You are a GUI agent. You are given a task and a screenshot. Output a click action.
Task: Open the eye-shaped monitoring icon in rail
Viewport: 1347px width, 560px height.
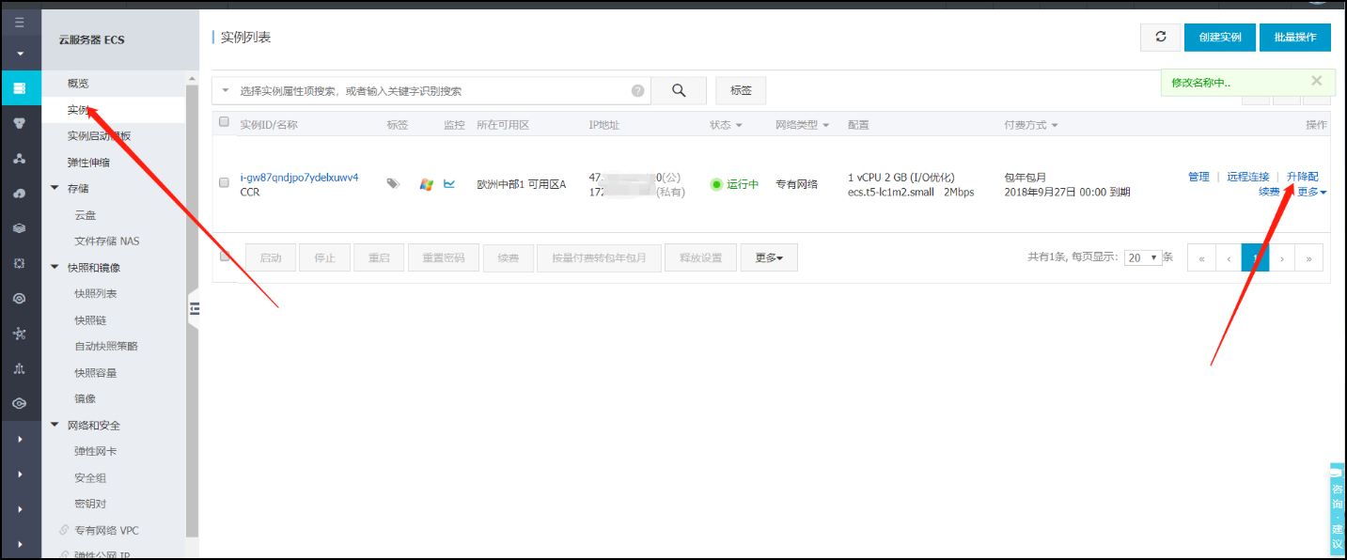20,404
